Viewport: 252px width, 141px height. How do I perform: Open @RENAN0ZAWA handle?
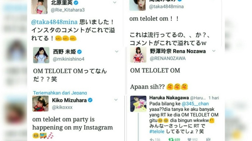(168, 58)
